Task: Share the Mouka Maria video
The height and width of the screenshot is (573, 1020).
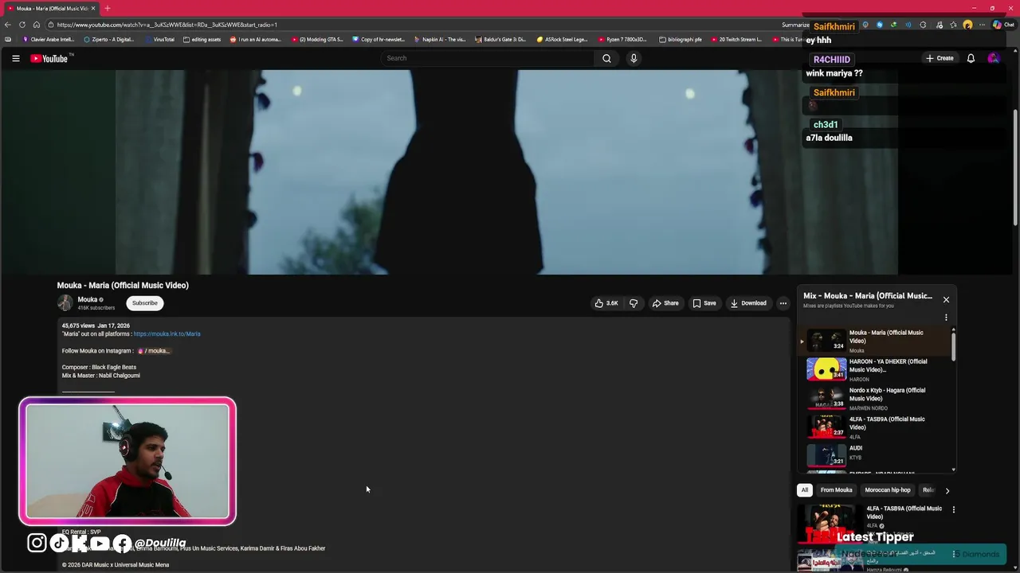Action: 665,303
